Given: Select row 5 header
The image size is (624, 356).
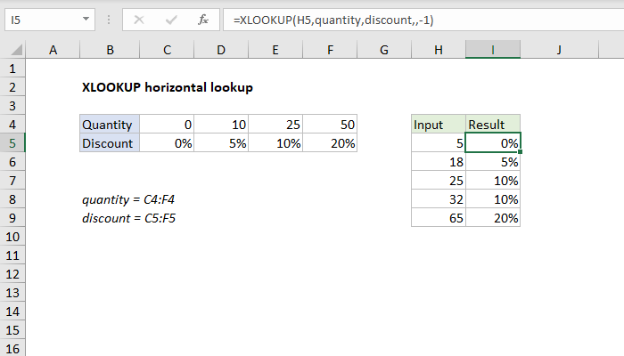Looking at the screenshot, I should (12, 143).
